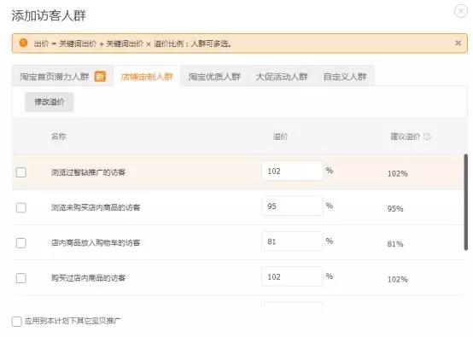The height and width of the screenshot is (337, 473).
Task: Open the 淘宝优质人群 tab
Action: [214, 77]
